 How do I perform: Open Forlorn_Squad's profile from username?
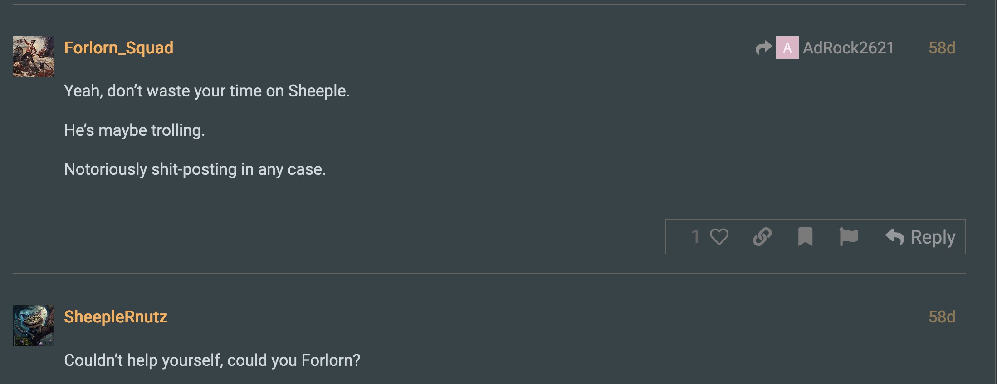click(x=118, y=48)
